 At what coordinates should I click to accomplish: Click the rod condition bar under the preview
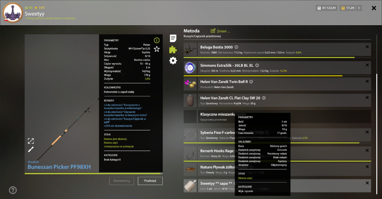(94, 173)
